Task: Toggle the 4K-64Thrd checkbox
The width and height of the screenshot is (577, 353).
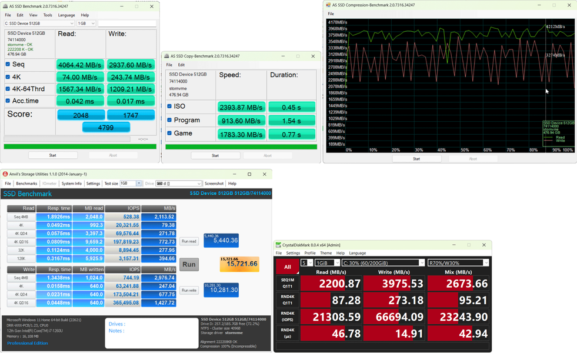Action: (x=8, y=89)
